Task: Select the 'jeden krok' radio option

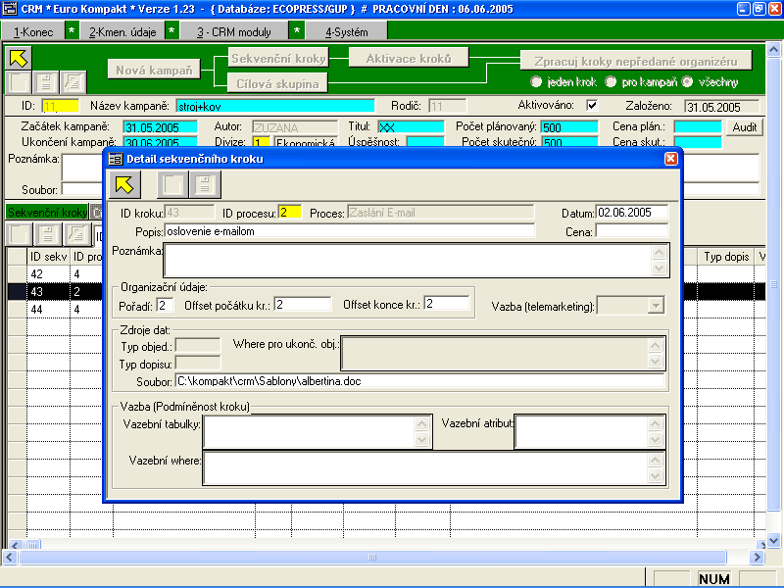Action: click(x=536, y=81)
